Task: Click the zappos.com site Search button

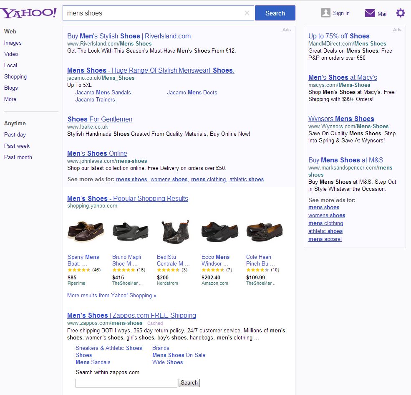Action: tap(189, 383)
